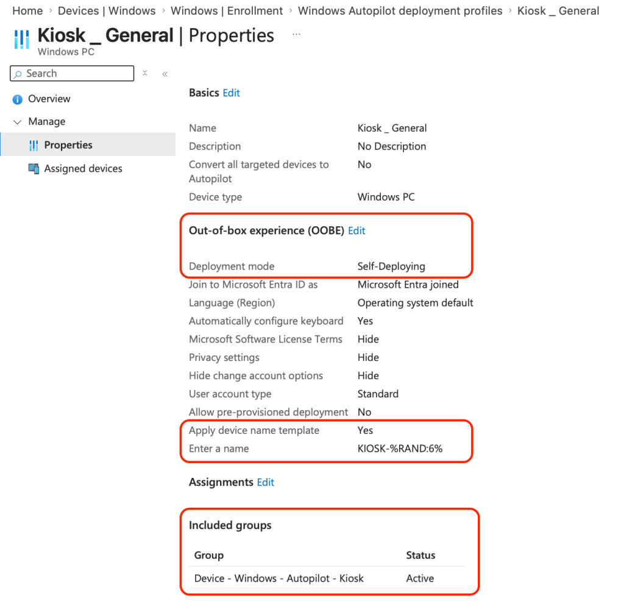624x601 pixels.
Task: Click the Overview info icon
Action: (x=18, y=99)
